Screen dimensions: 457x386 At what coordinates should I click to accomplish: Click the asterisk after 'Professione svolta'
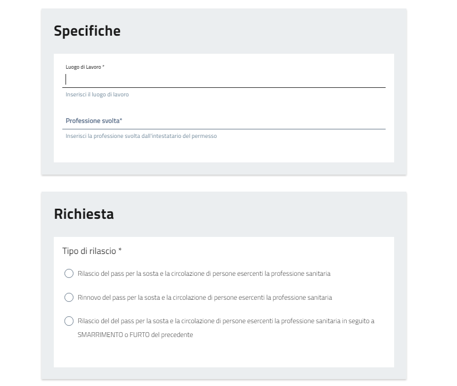coord(121,121)
